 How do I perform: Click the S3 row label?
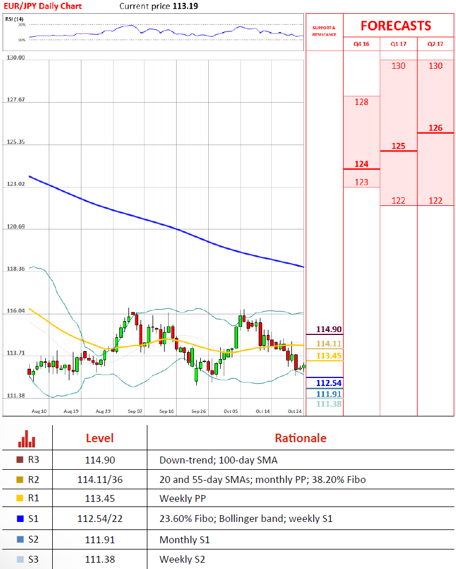pos(33,559)
